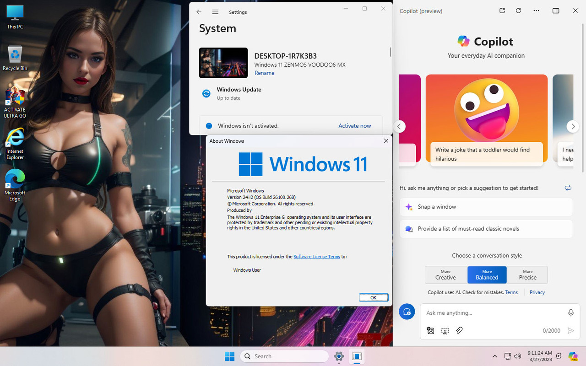Click the suggestions refresh icon

click(x=568, y=188)
